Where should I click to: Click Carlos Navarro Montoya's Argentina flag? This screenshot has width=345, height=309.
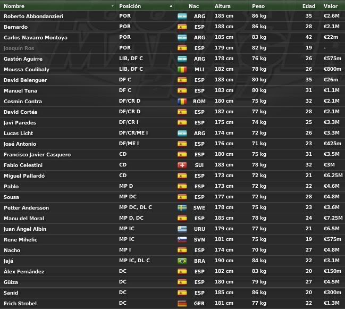[182, 38]
